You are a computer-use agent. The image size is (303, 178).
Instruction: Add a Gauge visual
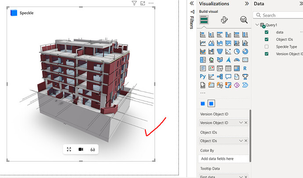click(237, 60)
